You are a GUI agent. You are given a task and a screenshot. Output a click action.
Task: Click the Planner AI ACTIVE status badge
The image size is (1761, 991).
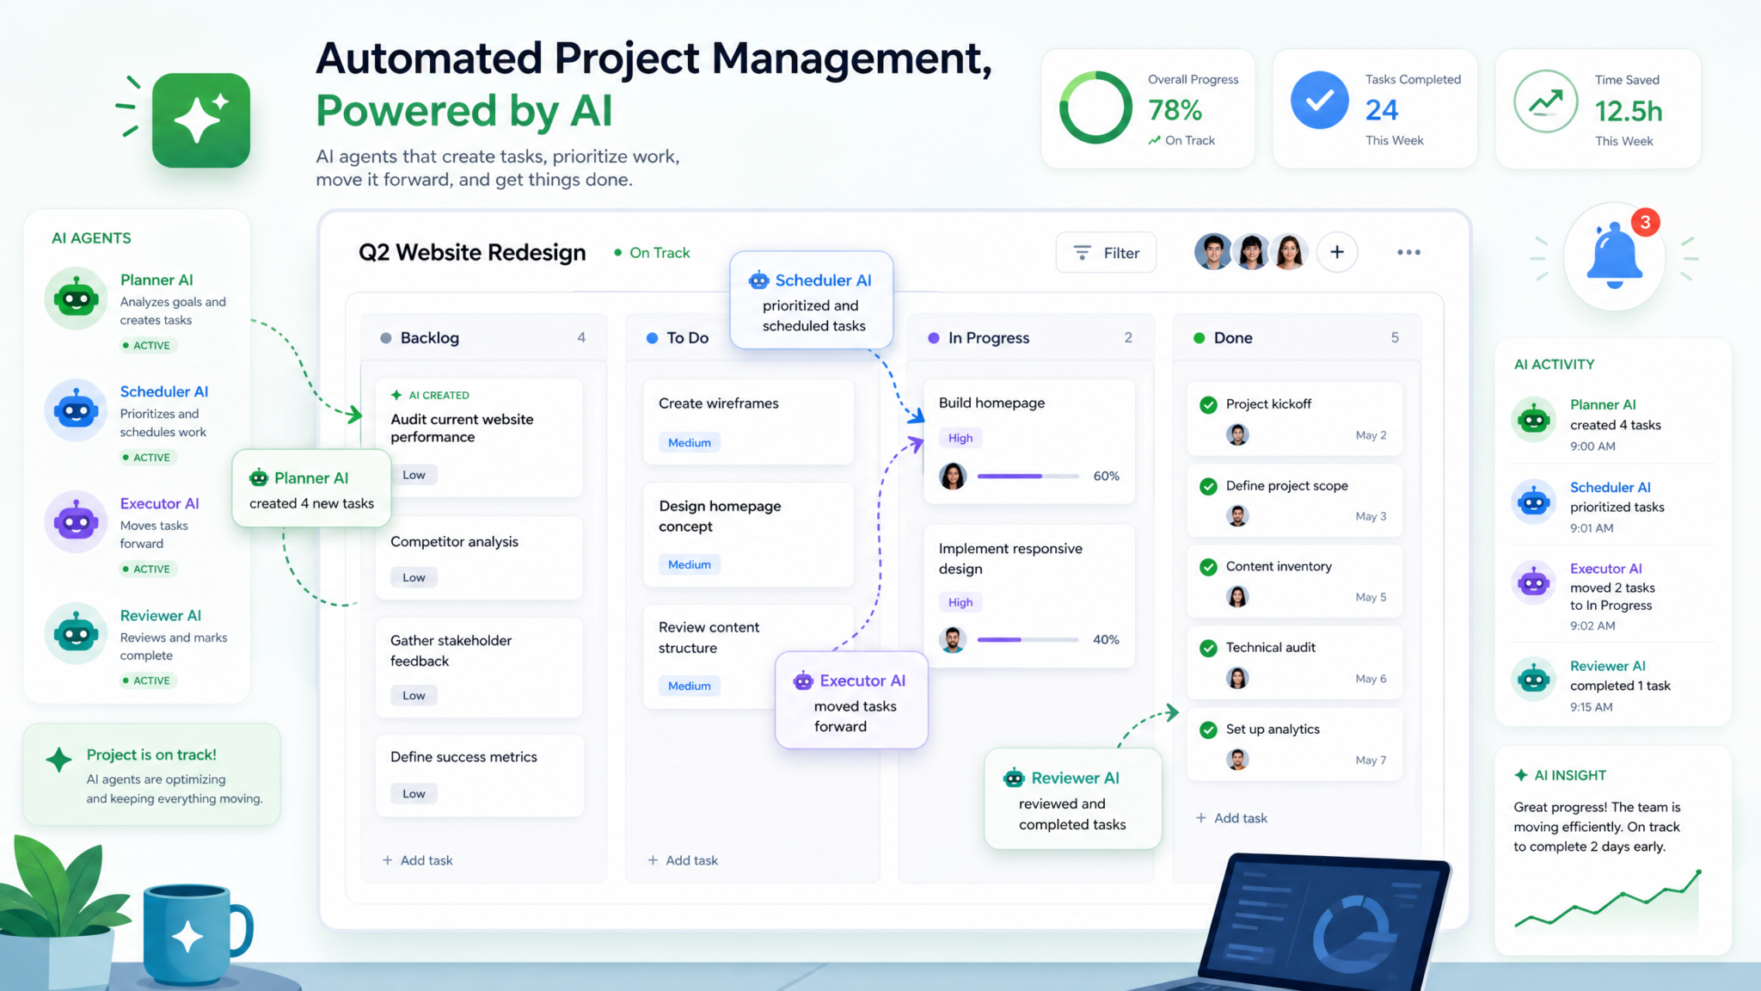[147, 345]
